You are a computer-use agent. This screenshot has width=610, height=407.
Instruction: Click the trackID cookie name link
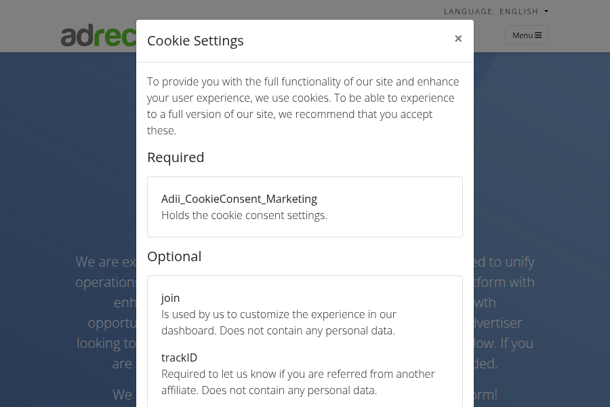click(179, 357)
